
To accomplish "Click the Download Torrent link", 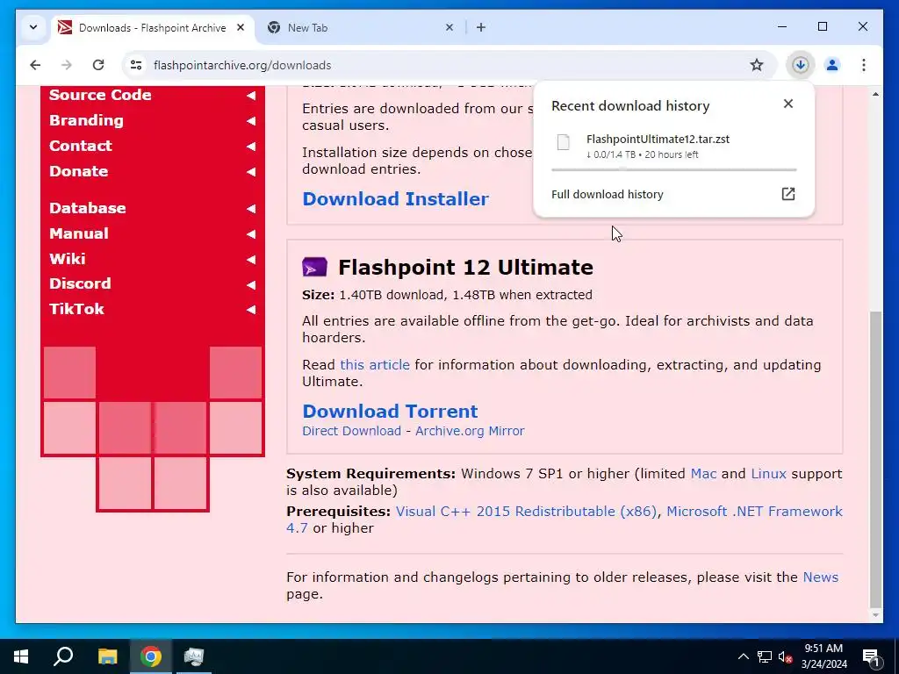I will point(390,411).
